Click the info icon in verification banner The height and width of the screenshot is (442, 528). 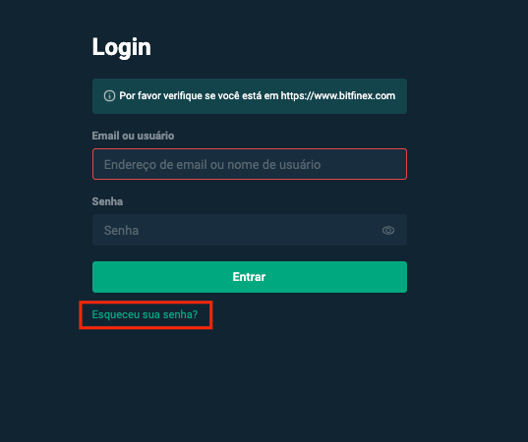click(109, 96)
